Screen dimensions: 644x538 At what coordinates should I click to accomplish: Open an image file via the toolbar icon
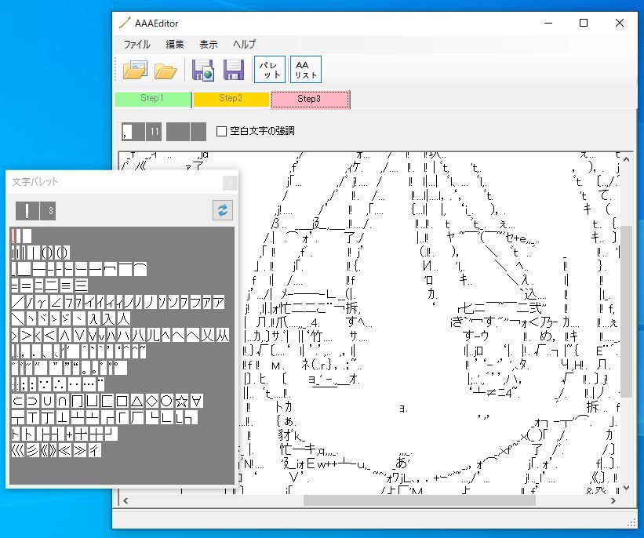(x=135, y=70)
